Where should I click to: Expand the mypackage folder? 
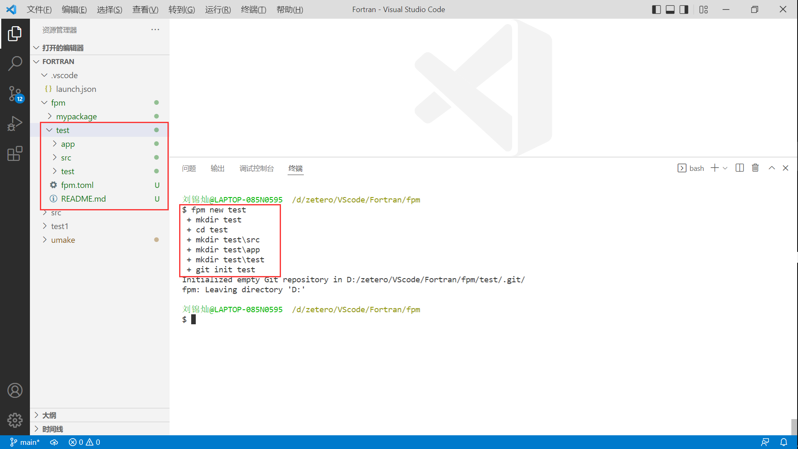click(76, 116)
